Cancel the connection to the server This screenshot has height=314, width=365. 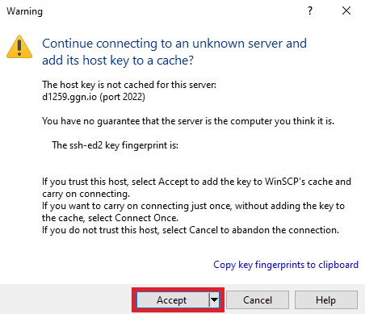(x=258, y=299)
